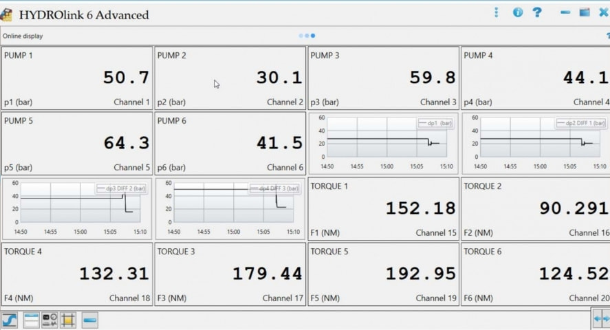Open the three-dot options menu
The image size is (610, 330).
[x=497, y=12]
